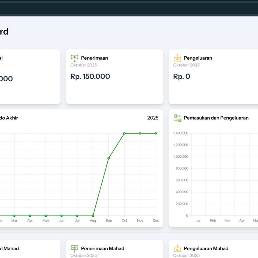Select the Jul data point on line chart
This screenshot has width=258, height=258.
pyautogui.click(x=77, y=216)
